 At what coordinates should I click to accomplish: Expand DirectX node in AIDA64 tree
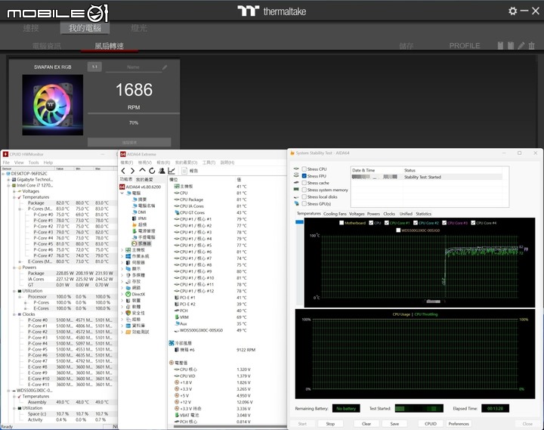[122, 294]
